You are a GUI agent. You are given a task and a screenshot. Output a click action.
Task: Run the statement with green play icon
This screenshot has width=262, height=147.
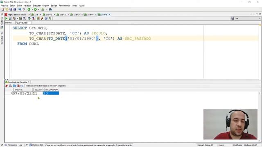click(x=6, y=18)
